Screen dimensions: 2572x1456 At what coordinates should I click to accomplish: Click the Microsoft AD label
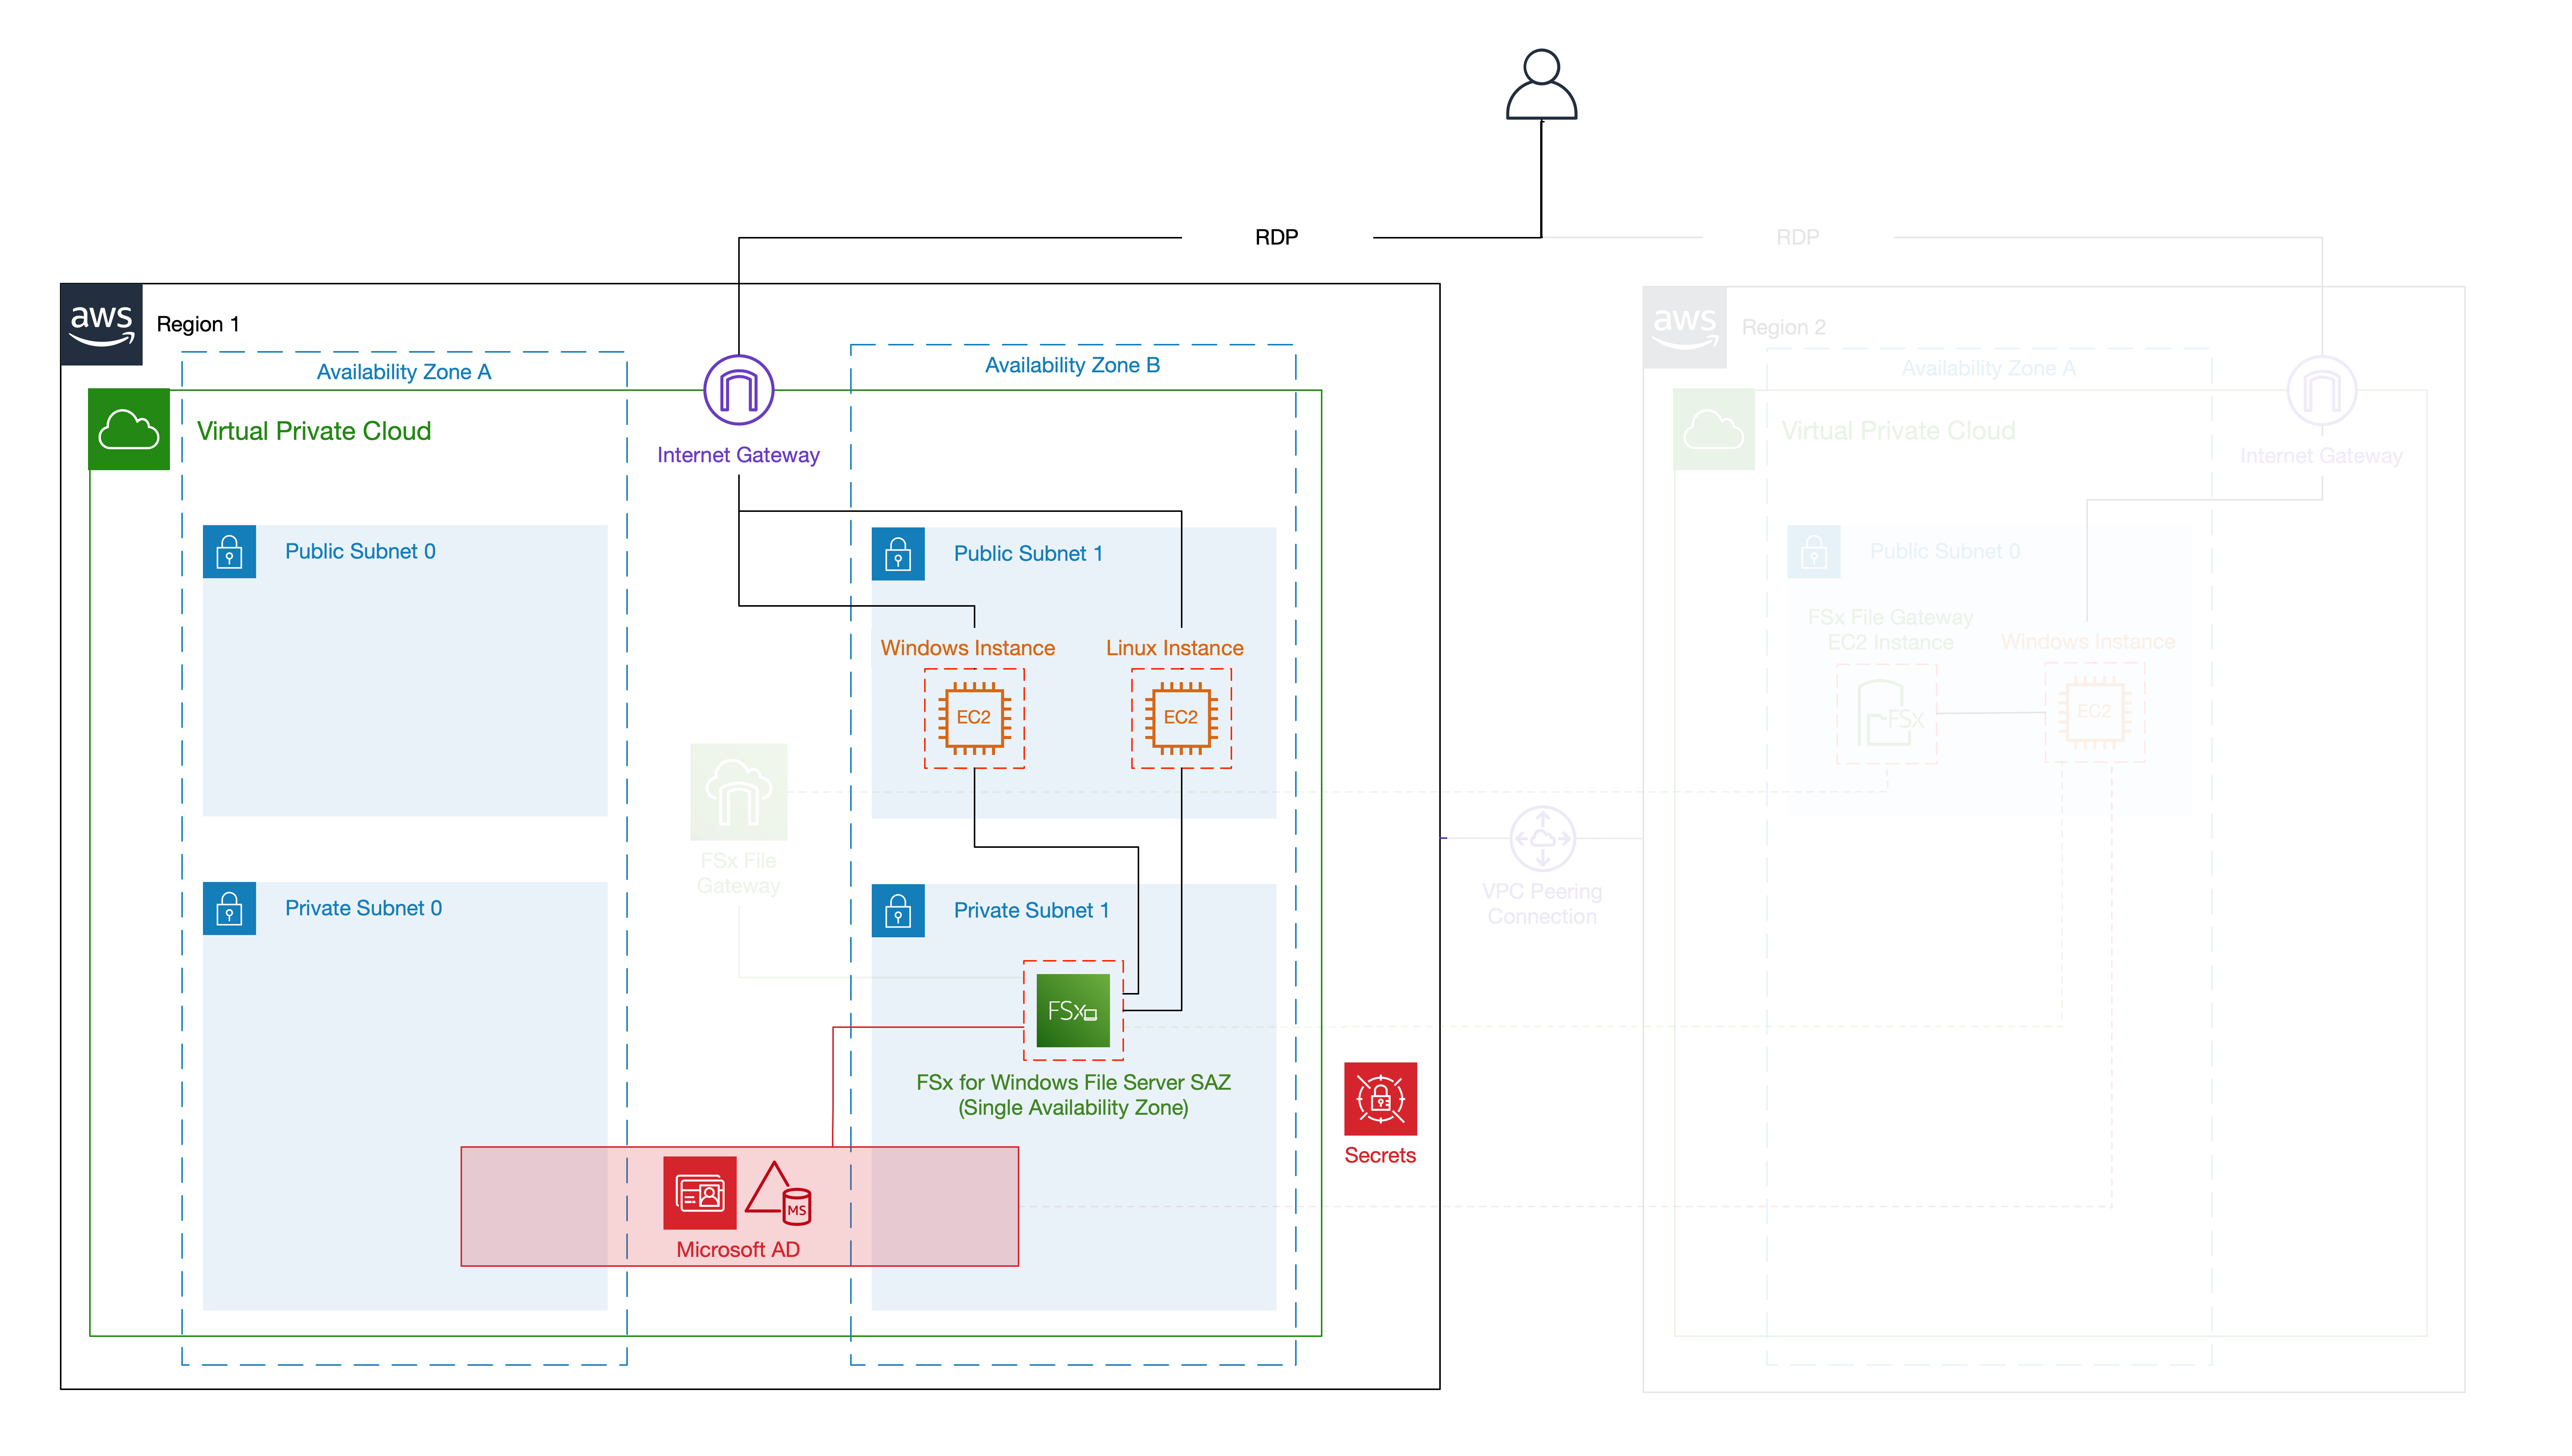pos(738,1250)
